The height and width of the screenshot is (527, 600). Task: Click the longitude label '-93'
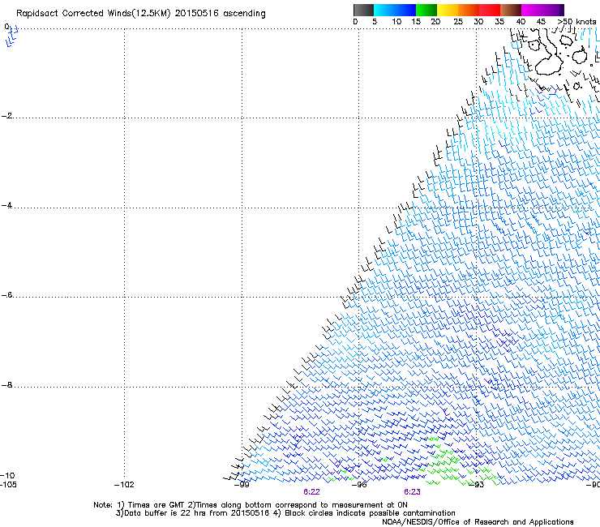(477, 485)
